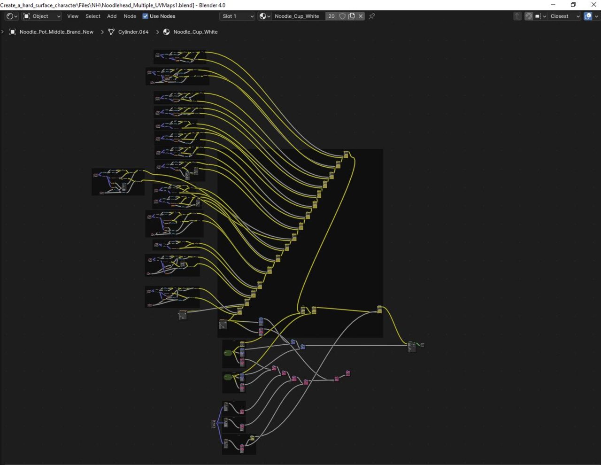Open the Select menu
This screenshot has height=465, width=601.
click(93, 16)
